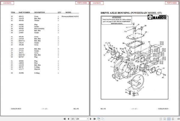Go to first page of document
Viewport: 180px width, 121px height.
64,119
